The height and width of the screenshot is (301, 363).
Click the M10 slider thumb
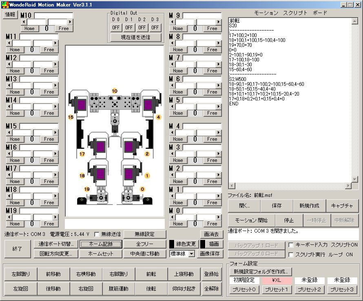point(47,22)
